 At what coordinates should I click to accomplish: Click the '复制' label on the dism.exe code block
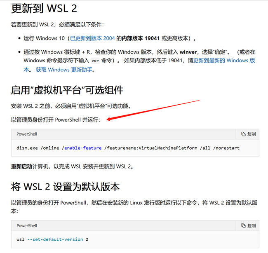point(252,134)
